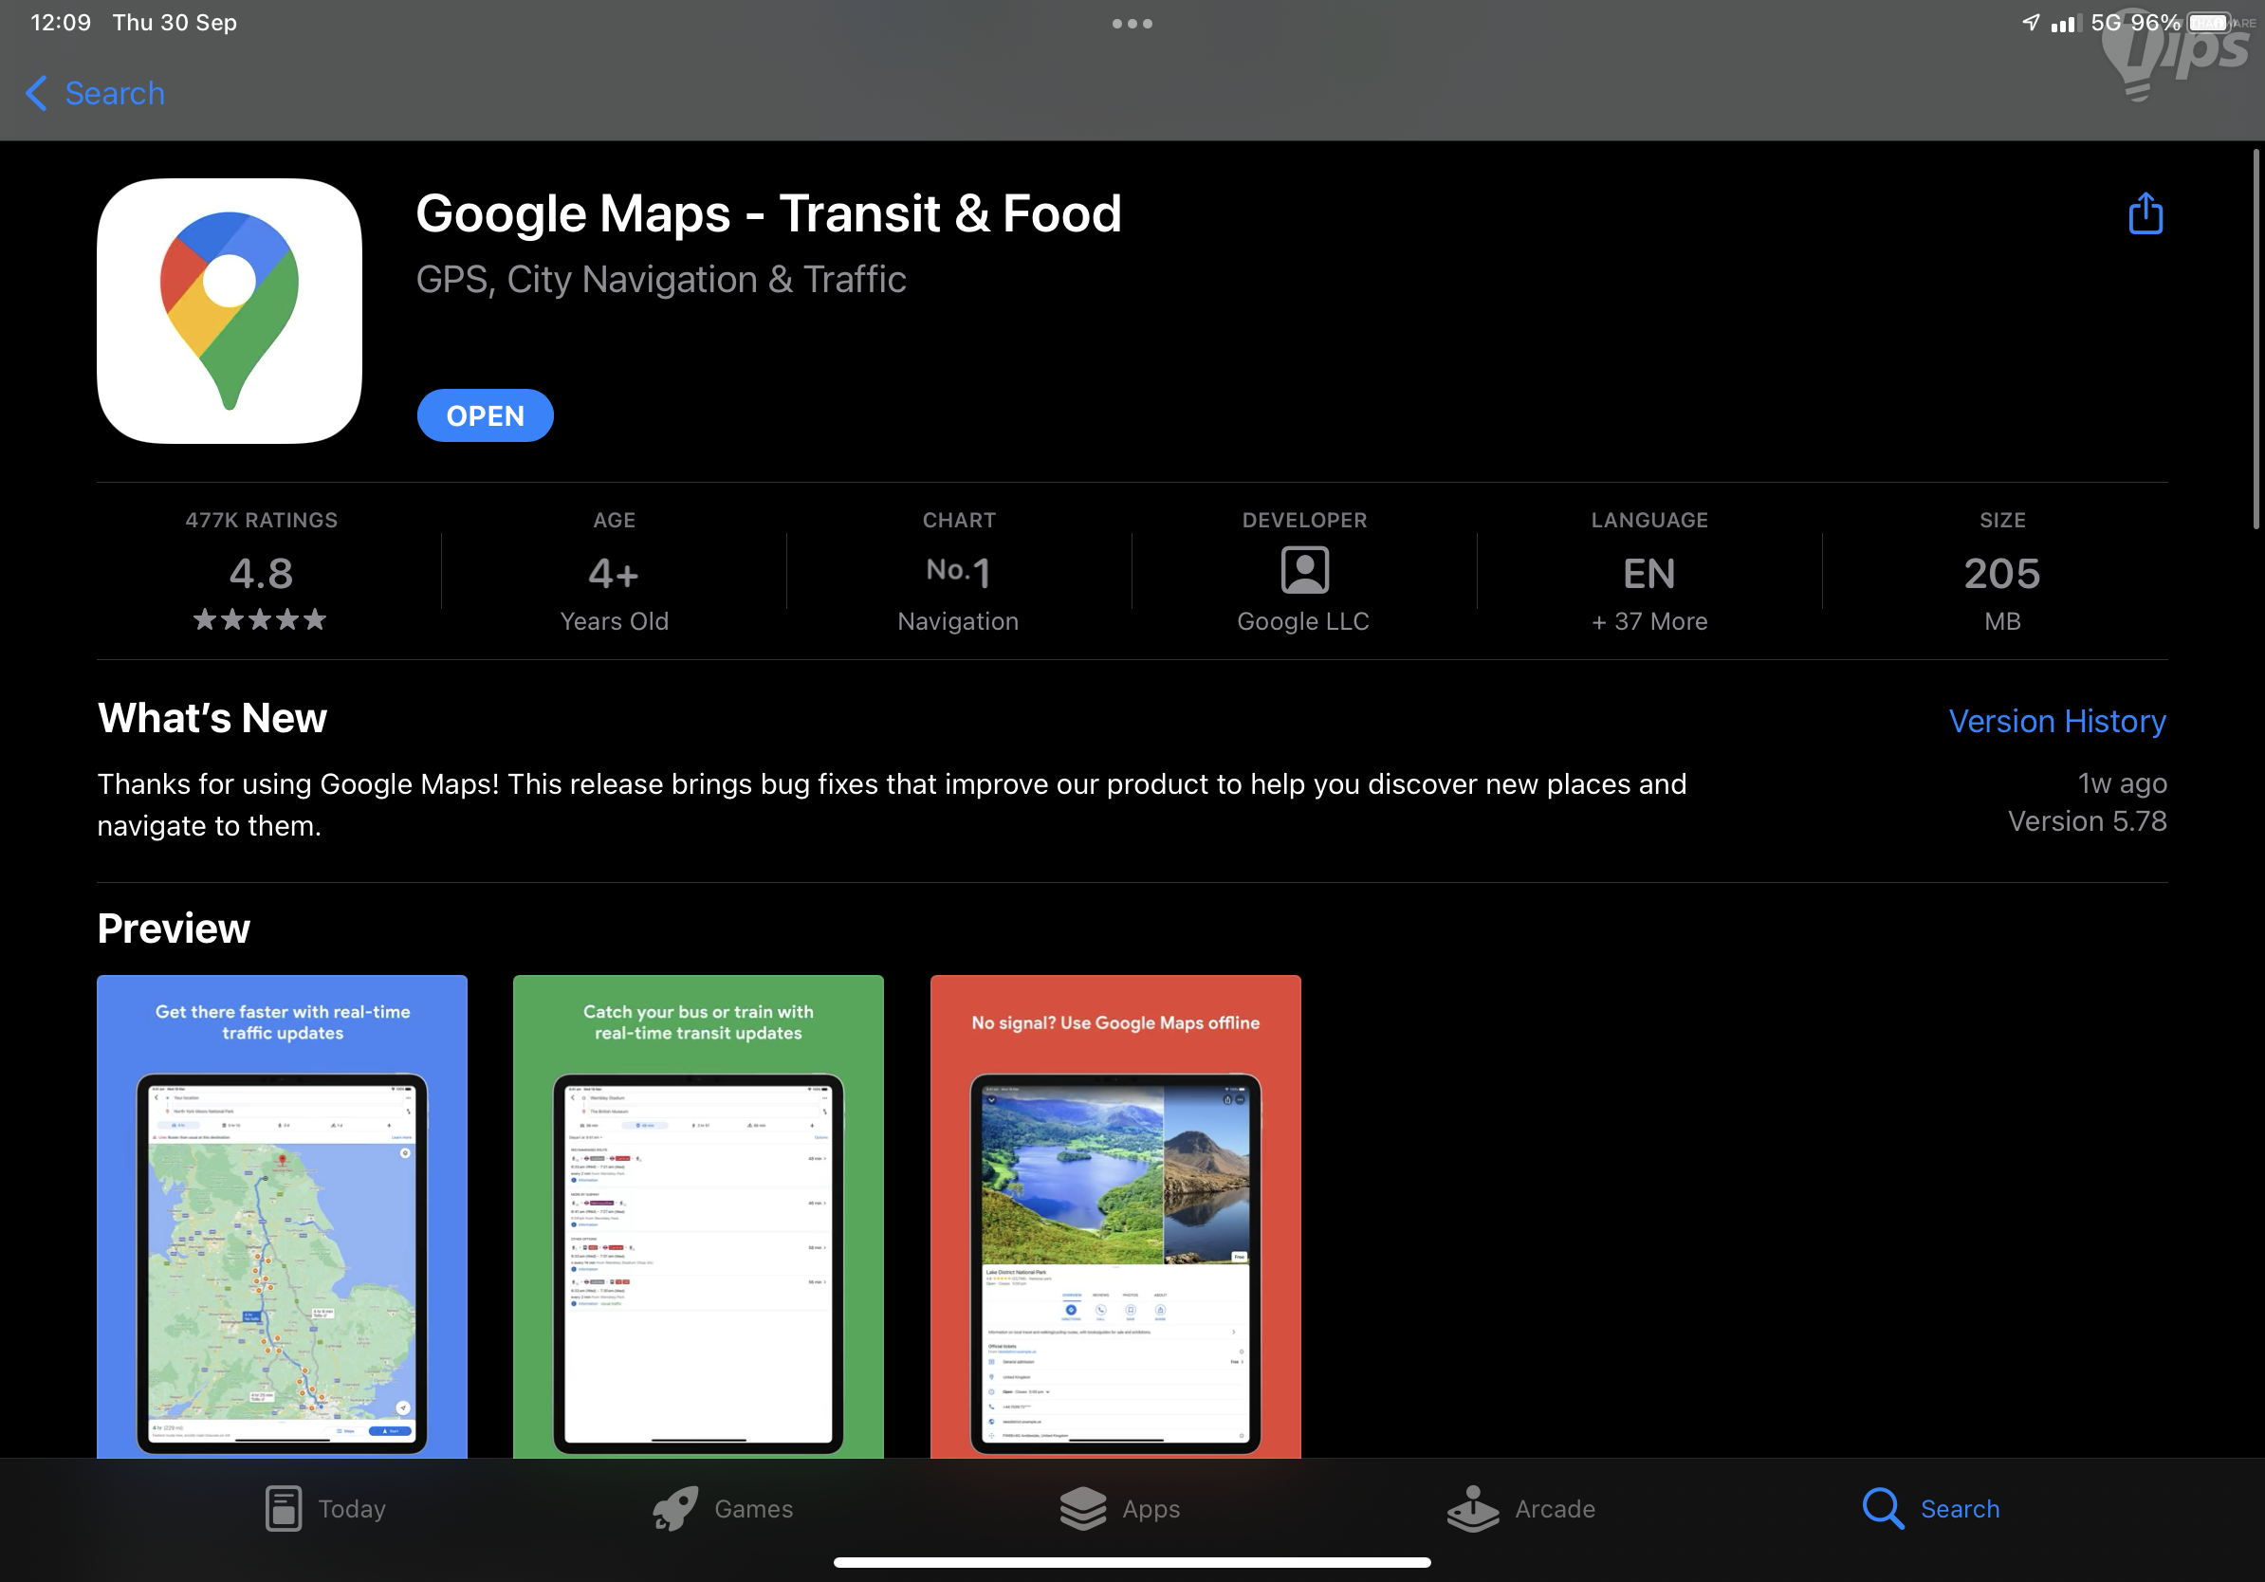Tap the back chevron beside Search
This screenshot has width=2265, height=1582.
[36, 94]
